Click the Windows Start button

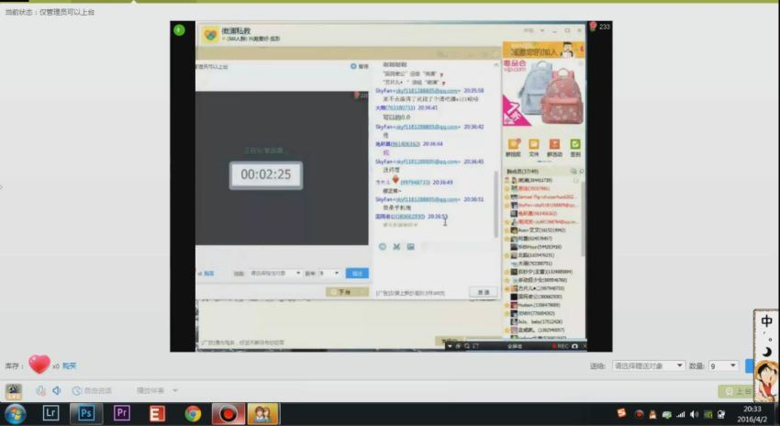(15, 413)
